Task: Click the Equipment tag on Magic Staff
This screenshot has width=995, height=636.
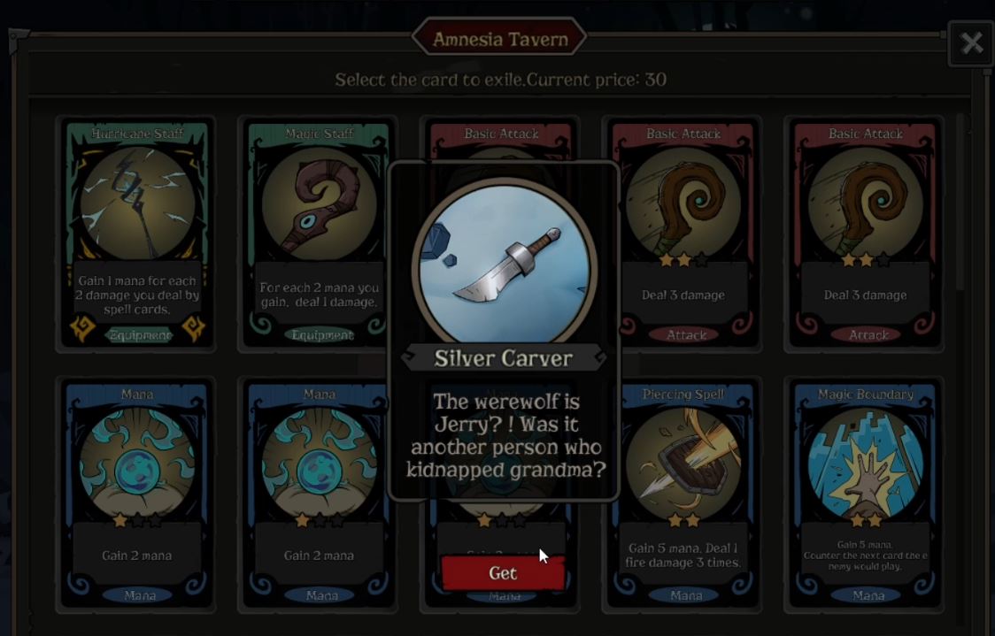Action: 321,334
